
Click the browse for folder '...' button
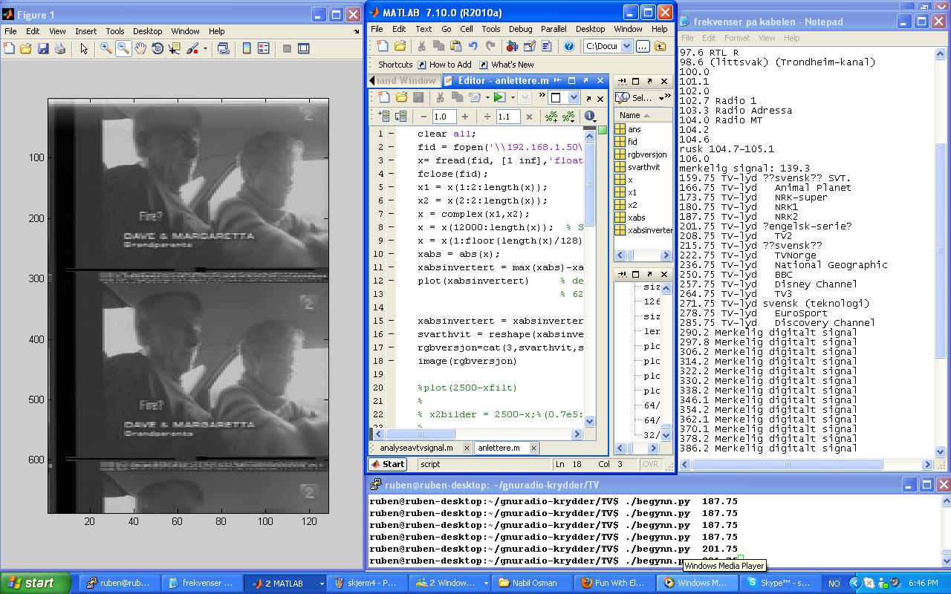tap(643, 46)
